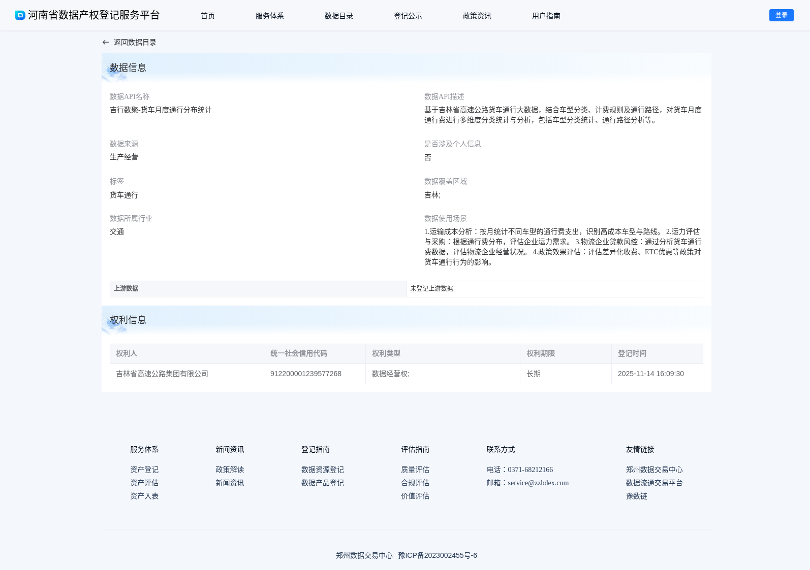Viewport: 810px width, 570px height.
Task: Open footer link 价值评估
Action: click(415, 496)
